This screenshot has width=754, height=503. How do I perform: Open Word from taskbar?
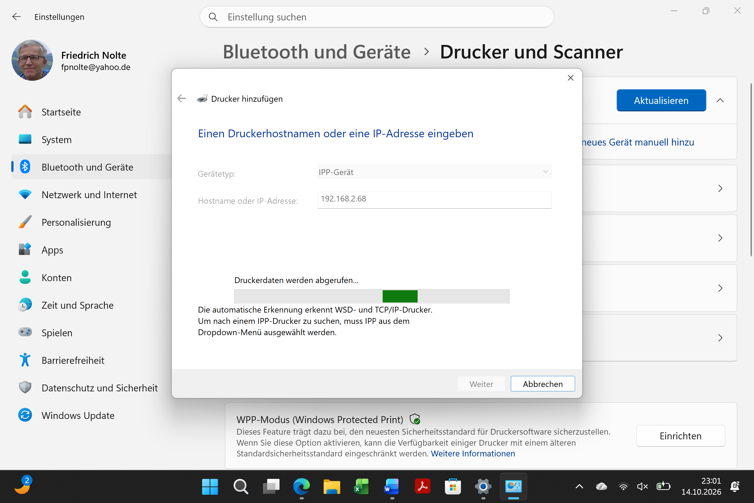pyautogui.click(x=392, y=487)
